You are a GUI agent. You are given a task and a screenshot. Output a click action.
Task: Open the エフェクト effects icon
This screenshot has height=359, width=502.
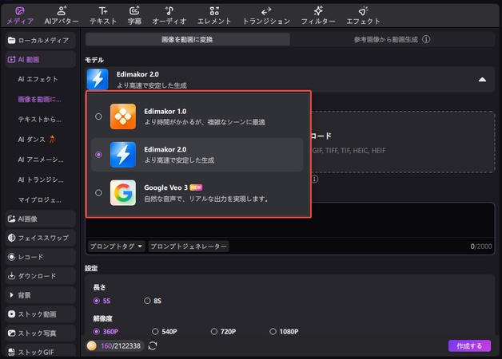click(363, 11)
